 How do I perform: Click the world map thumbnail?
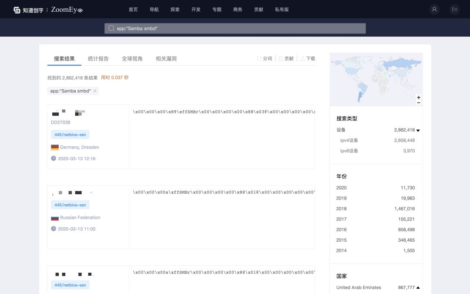point(376,80)
